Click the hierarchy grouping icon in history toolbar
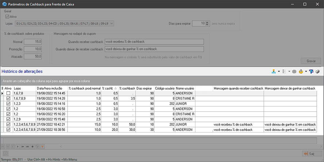 coord(274,72)
